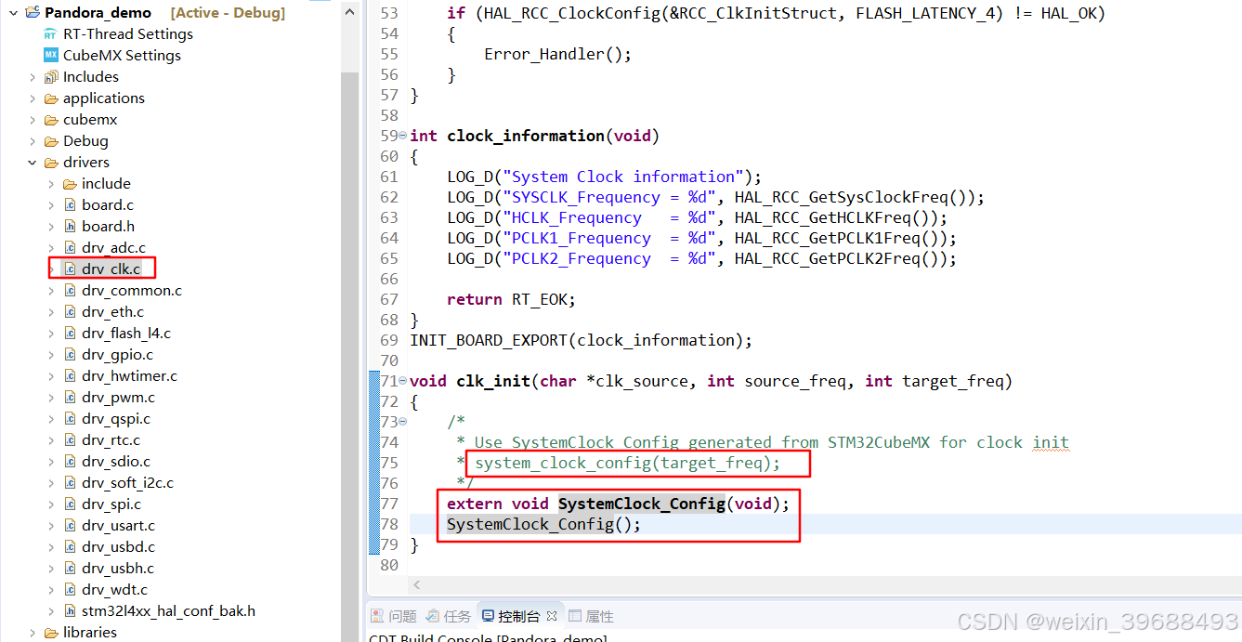Click the drv_eth.c file icon
Image resolution: width=1242 pixels, height=642 pixels.
pyautogui.click(x=70, y=312)
